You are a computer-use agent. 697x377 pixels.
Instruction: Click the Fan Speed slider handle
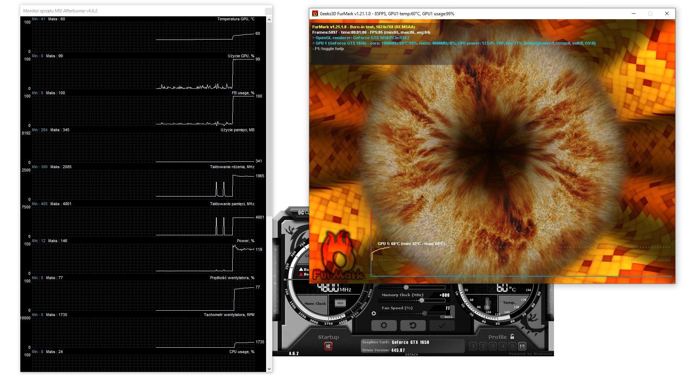point(424,313)
